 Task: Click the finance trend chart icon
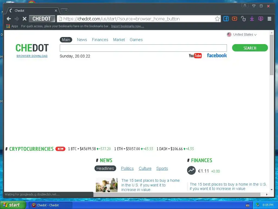pyautogui.click(x=191, y=170)
